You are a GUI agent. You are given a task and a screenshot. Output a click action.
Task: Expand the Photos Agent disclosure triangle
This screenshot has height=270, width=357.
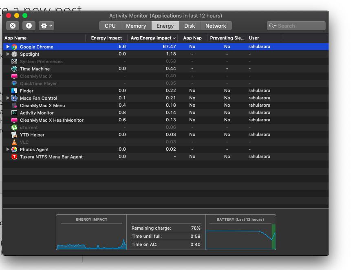pos(8,149)
